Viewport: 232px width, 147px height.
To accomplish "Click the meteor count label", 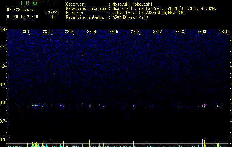I will 52,11.
